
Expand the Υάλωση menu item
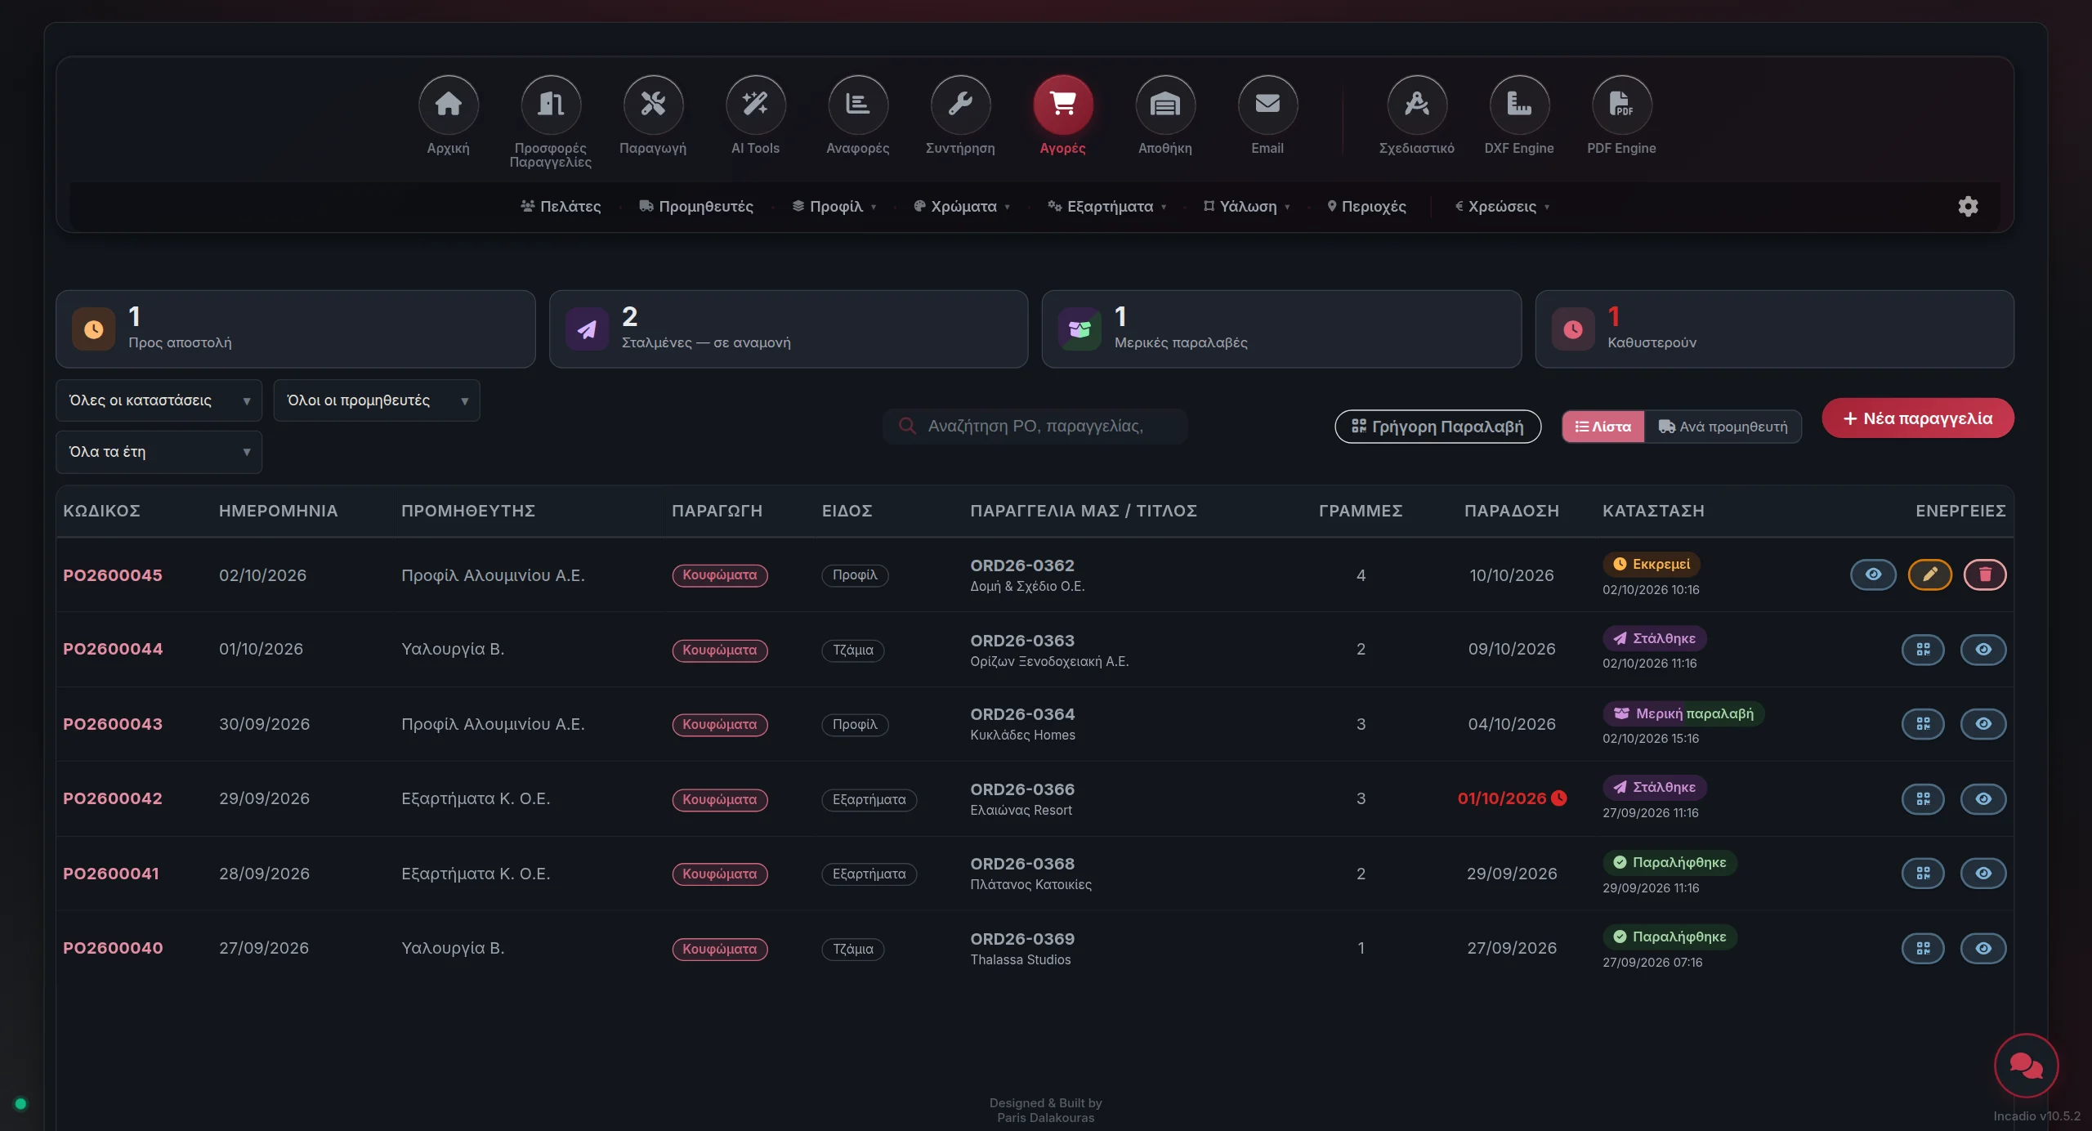[1247, 207]
